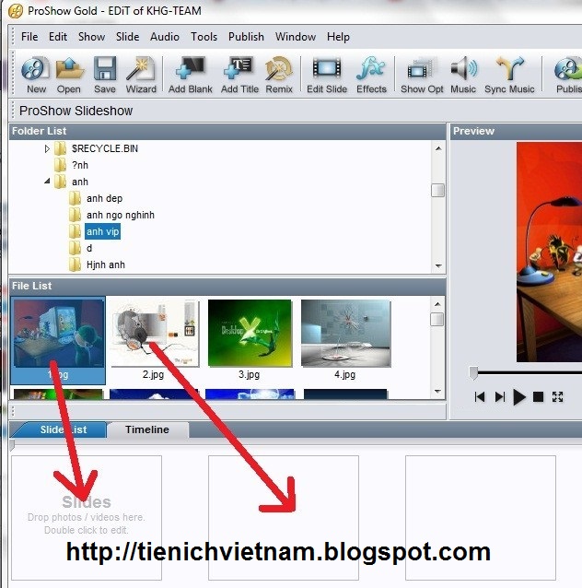Click the first slide slot 'Drop photos' placeholder
This screenshot has width=582, height=588.
tap(87, 518)
